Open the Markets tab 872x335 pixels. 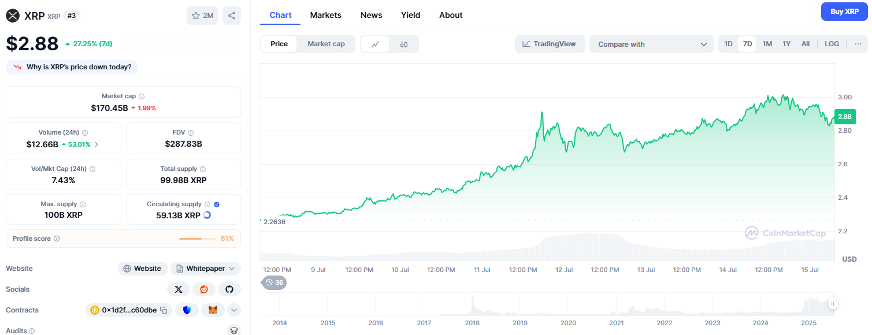[x=325, y=15]
